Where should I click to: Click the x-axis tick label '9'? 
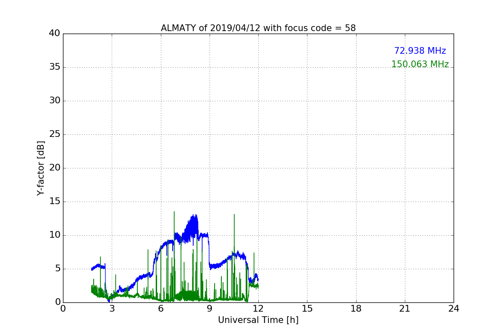210,309
